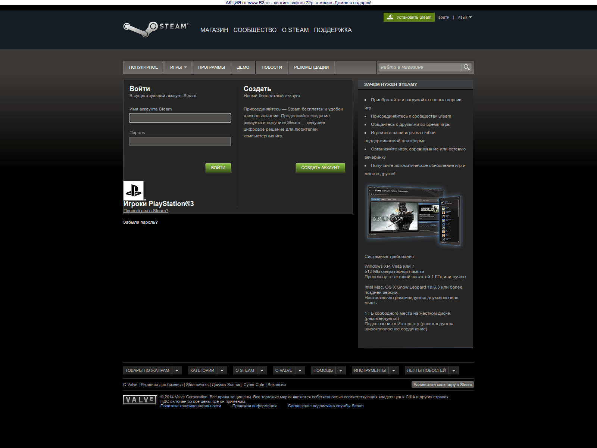The width and height of the screenshot is (597, 448).
Task: Click the Steam logo in header
Action: click(156, 29)
